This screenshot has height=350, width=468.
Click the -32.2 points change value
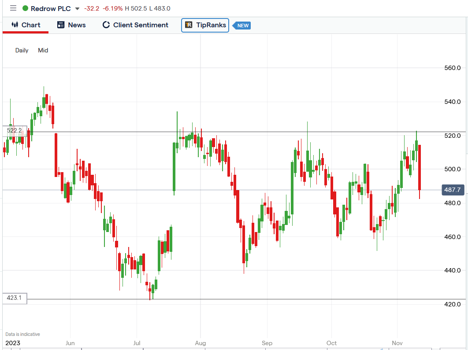[x=92, y=8]
